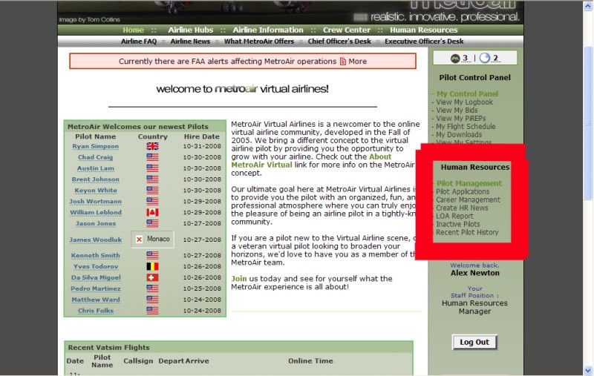Click the Swiss flag next to Da Silva Miguel
This screenshot has width=594, height=376.
coord(152,277)
